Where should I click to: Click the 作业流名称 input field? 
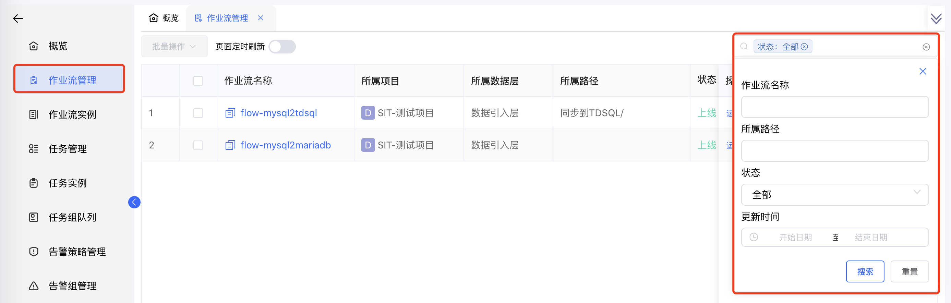point(835,107)
